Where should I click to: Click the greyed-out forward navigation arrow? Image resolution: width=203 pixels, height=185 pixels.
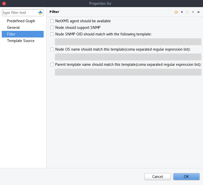(x=187, y=12)
